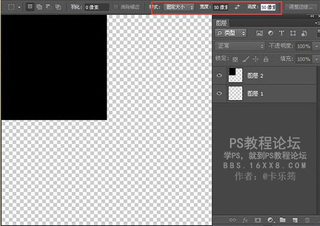
Task: Create new fill or adjustment layer icon
Action: 270,220
